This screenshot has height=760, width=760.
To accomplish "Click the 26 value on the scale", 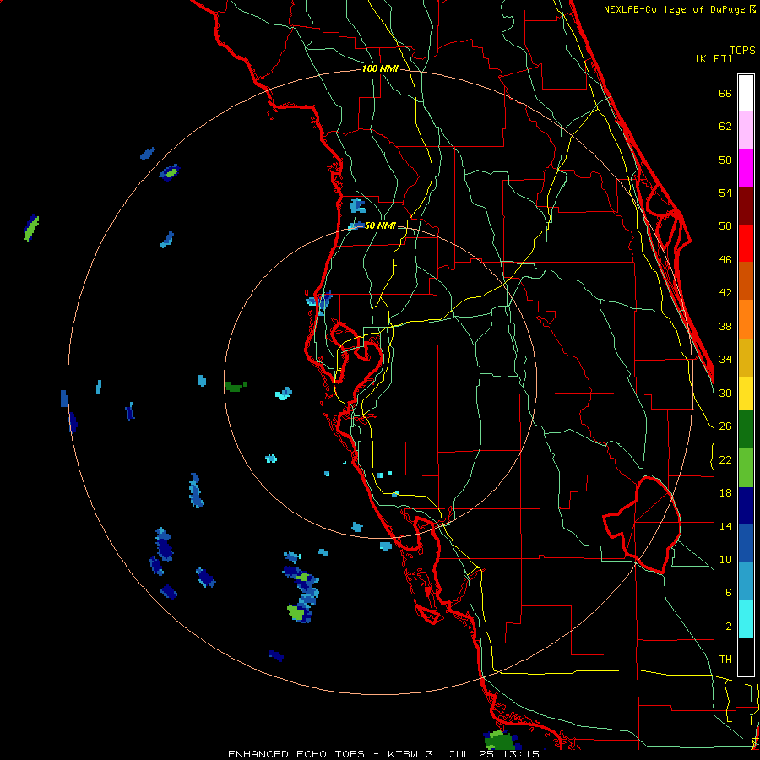I will tap(725, 426).
